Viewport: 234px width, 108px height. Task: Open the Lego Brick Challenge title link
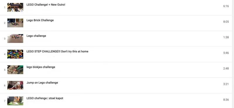coord(40,20)
